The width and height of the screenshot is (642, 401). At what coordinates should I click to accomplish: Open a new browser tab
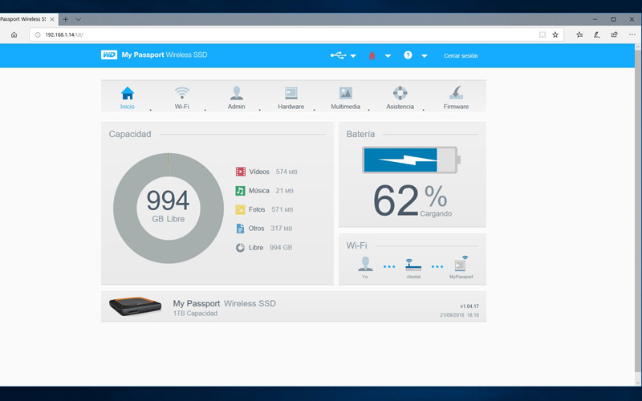[66, 19]
